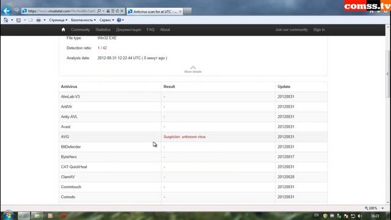
Task: Open the Windows Start orb
Action: pyautogui.click(x=8, y=216)
